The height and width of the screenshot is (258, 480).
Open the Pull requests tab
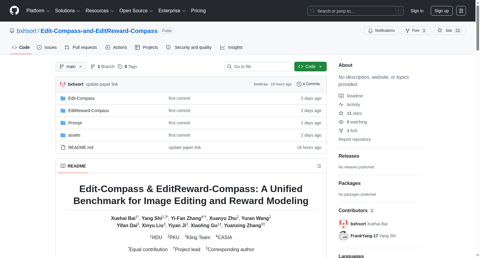point(81,47)
